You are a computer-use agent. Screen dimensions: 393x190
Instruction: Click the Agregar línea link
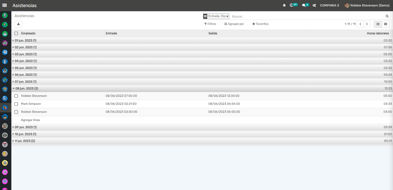click(x=30, y=120)
